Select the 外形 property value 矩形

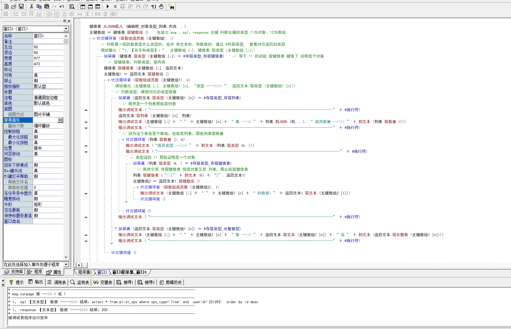[x=48, y=204]
